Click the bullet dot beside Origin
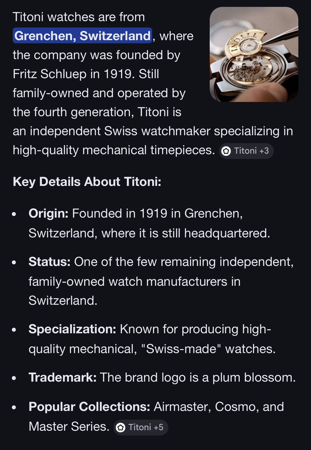The height and width of the screenshot is (450, 311). (x=14, y=214)
